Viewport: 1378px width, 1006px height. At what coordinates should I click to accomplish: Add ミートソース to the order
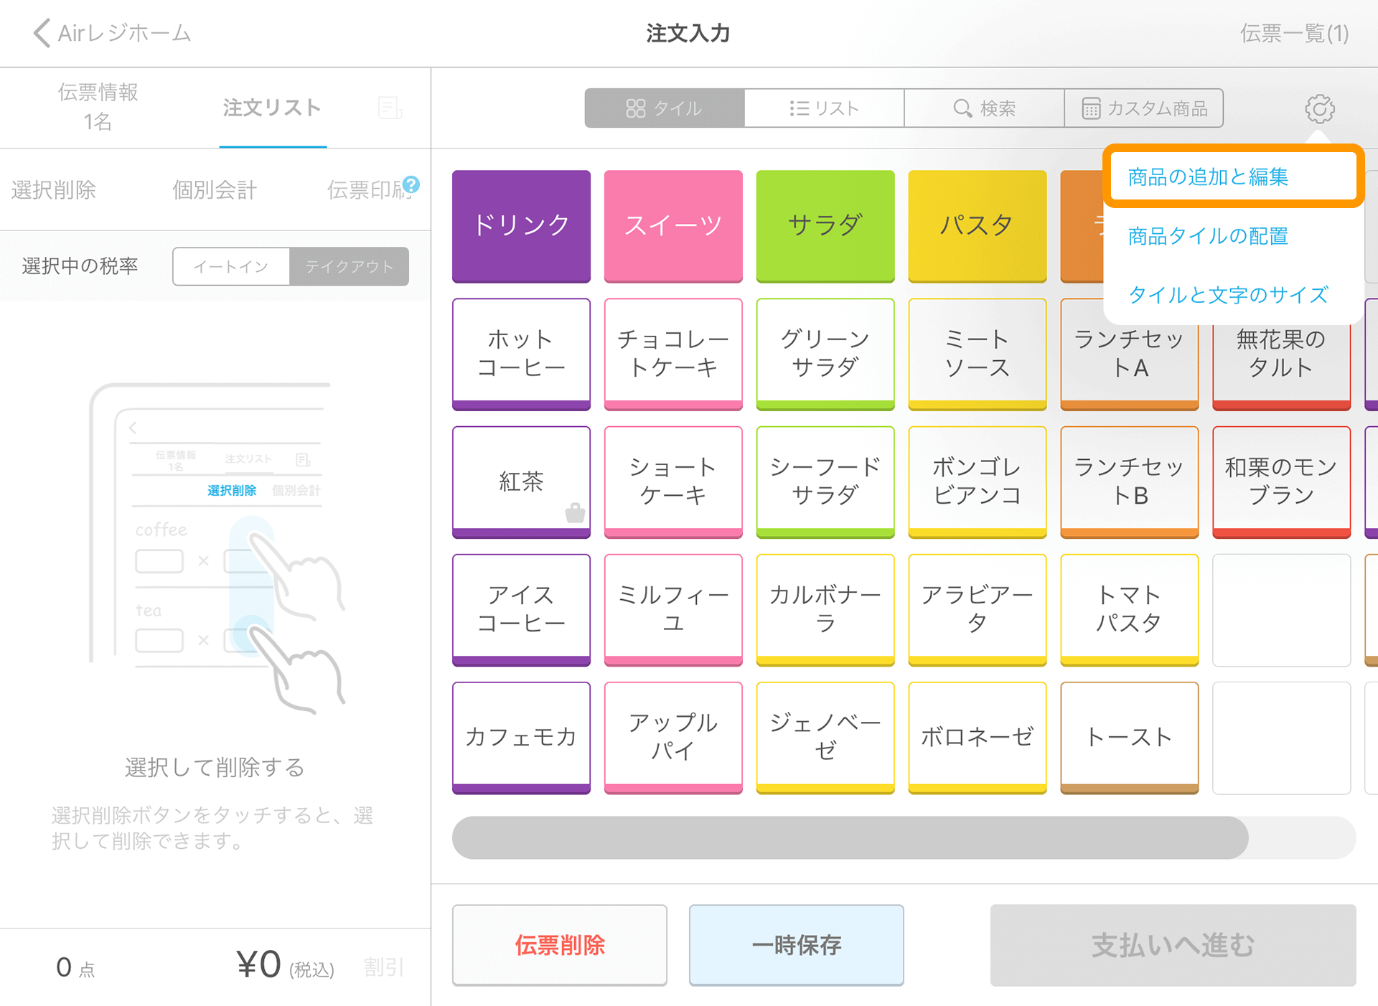pyautogui.click(x=978, y=354)
